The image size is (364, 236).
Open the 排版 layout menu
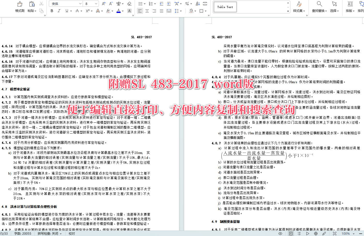[350, 7]
